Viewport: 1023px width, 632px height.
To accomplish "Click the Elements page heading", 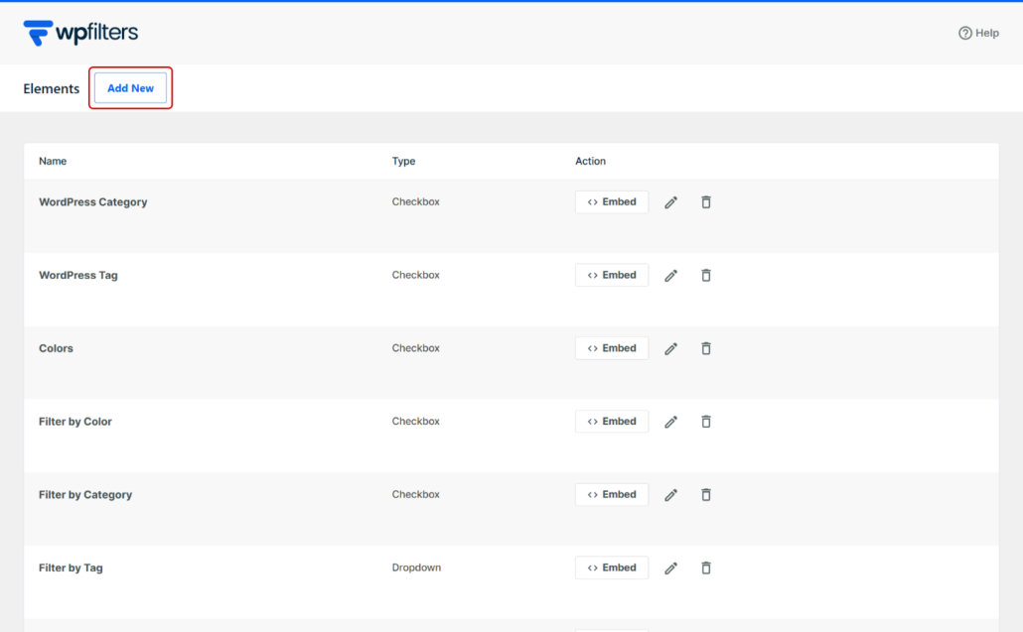I will (51, 88).
